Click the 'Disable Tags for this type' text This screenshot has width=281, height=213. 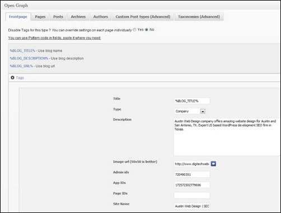(29, 30)
